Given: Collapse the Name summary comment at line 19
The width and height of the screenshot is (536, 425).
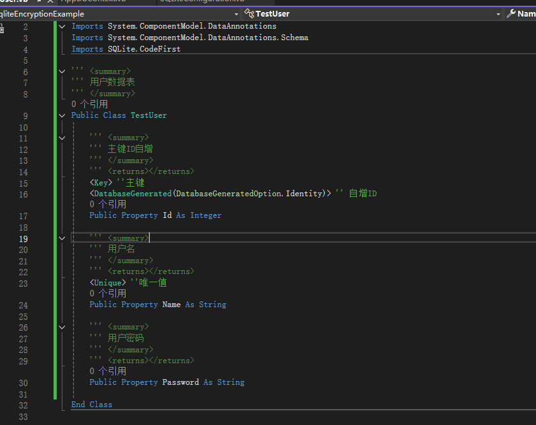Looking at the screenshot, I should click(x=62, y=238).
